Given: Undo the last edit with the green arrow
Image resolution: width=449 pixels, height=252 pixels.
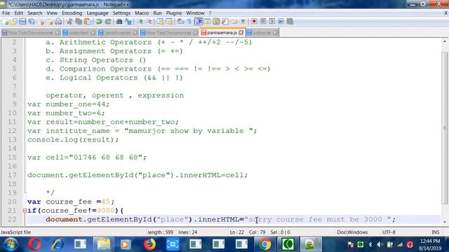Looking at the screenshot, I should pyautogui.click(x=99, y=22).
